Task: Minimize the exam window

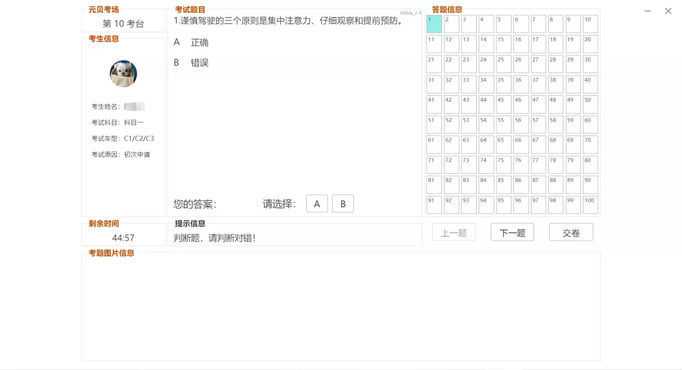Action: pyautogui.click(x=648, y=11)
